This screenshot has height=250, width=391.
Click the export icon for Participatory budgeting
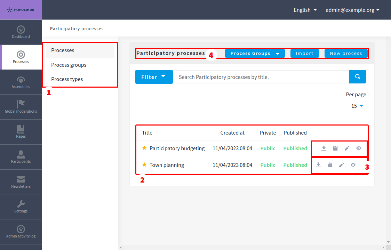point(324,148)
